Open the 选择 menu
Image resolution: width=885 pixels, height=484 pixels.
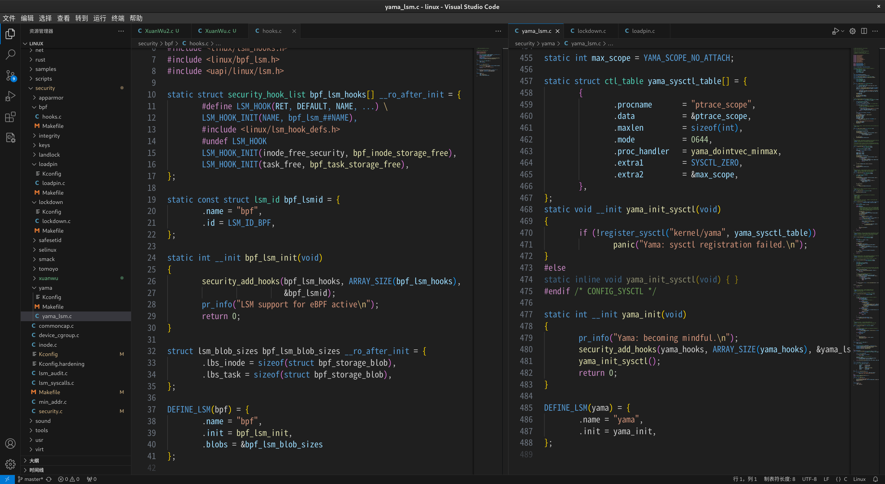click(x=45, y=18)
